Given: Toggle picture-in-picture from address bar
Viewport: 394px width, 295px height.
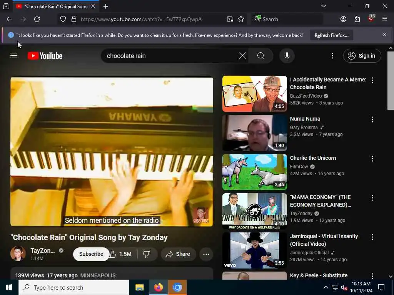Looking at the screenshot, I should point(230,19).
